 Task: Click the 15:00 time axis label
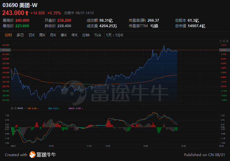[183, 146]
